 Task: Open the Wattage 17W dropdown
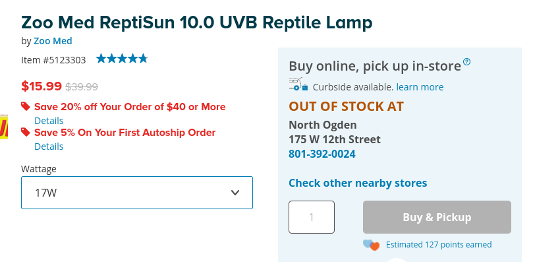point(137,193)
